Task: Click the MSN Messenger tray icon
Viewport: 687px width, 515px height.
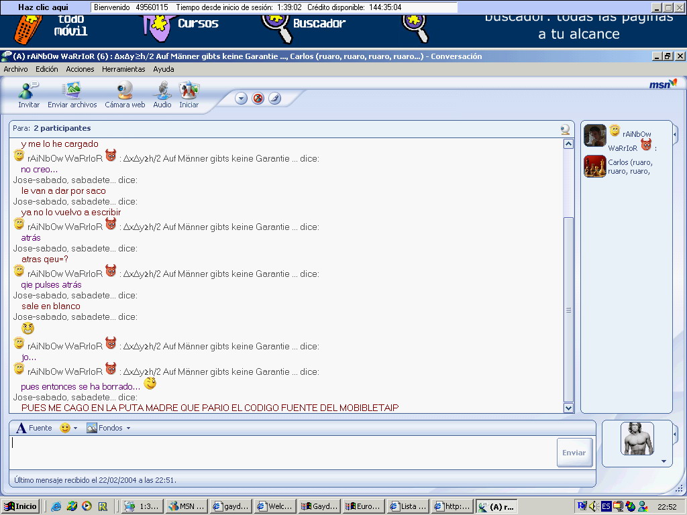Action: tap(643, 507)
